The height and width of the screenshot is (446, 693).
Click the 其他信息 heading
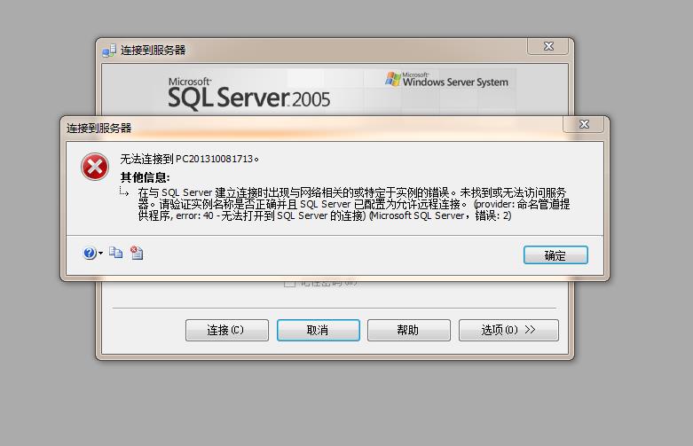pos(145,177)
